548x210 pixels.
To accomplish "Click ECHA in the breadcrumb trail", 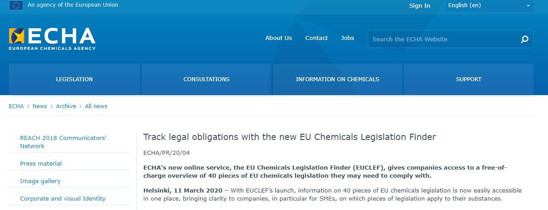I will (x=16, y=106).
